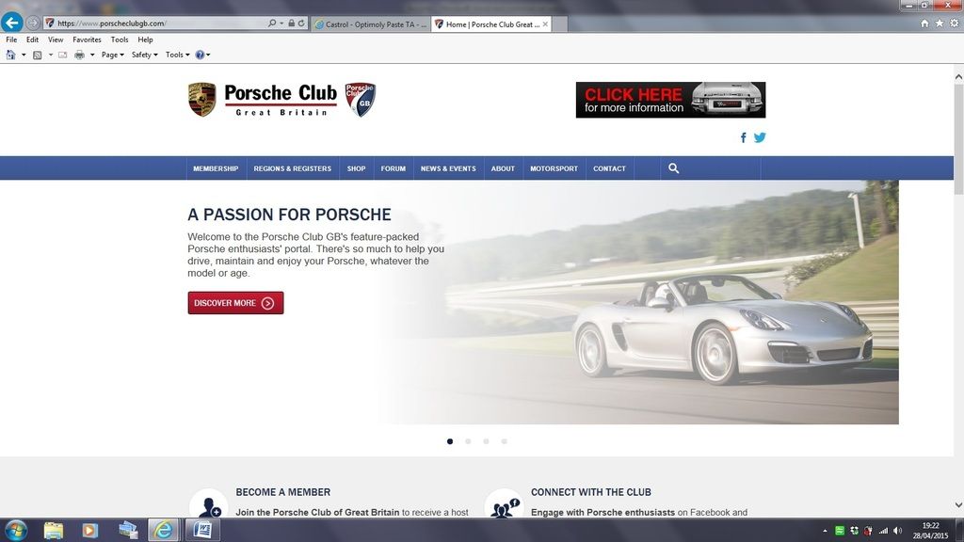
Task: Select the fourth carousel slide dot
Action: click(505, 441)
